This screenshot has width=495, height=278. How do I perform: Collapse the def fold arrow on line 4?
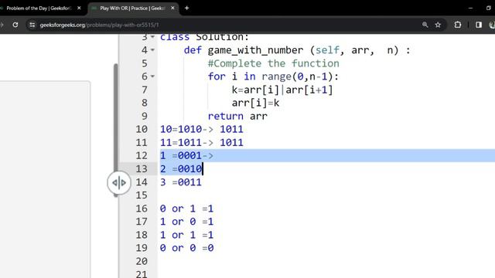pos(152,50)
